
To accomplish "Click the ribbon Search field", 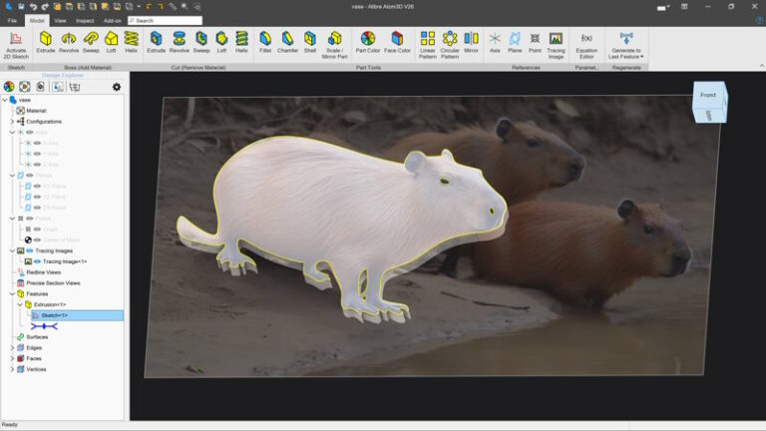I will pyautogui.click(x=166, y=21).
